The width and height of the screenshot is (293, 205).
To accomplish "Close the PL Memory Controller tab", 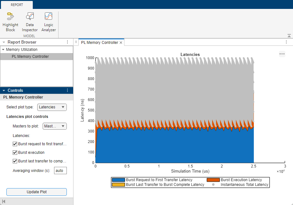I will [x=121, y=43].
